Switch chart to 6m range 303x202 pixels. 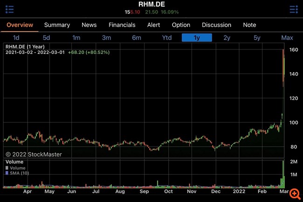[137, 38]
